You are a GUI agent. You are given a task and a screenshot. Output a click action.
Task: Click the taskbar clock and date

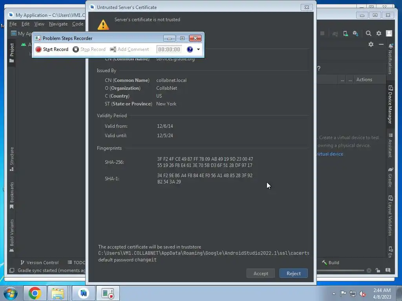coord(382,294)
